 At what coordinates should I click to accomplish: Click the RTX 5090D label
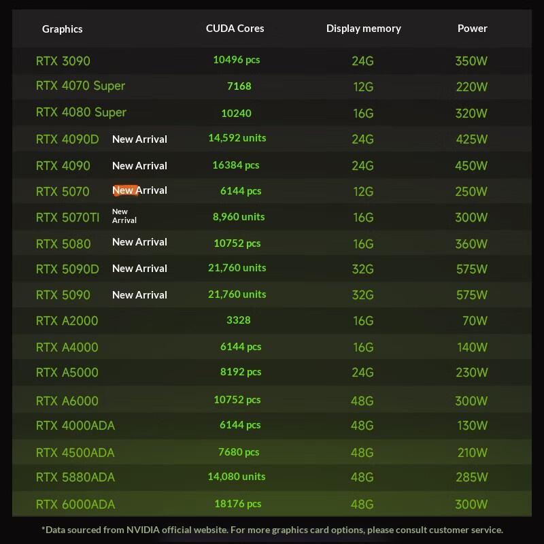[x=67, y=269]
